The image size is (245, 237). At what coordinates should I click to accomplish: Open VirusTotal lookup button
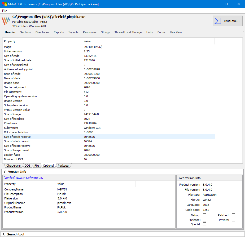pyautogui.click(x=227, y=21)
